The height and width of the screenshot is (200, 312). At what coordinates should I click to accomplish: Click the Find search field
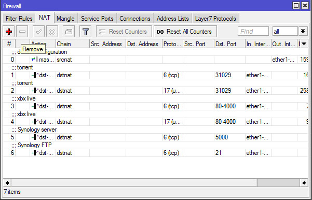click(x=253, y=32)
